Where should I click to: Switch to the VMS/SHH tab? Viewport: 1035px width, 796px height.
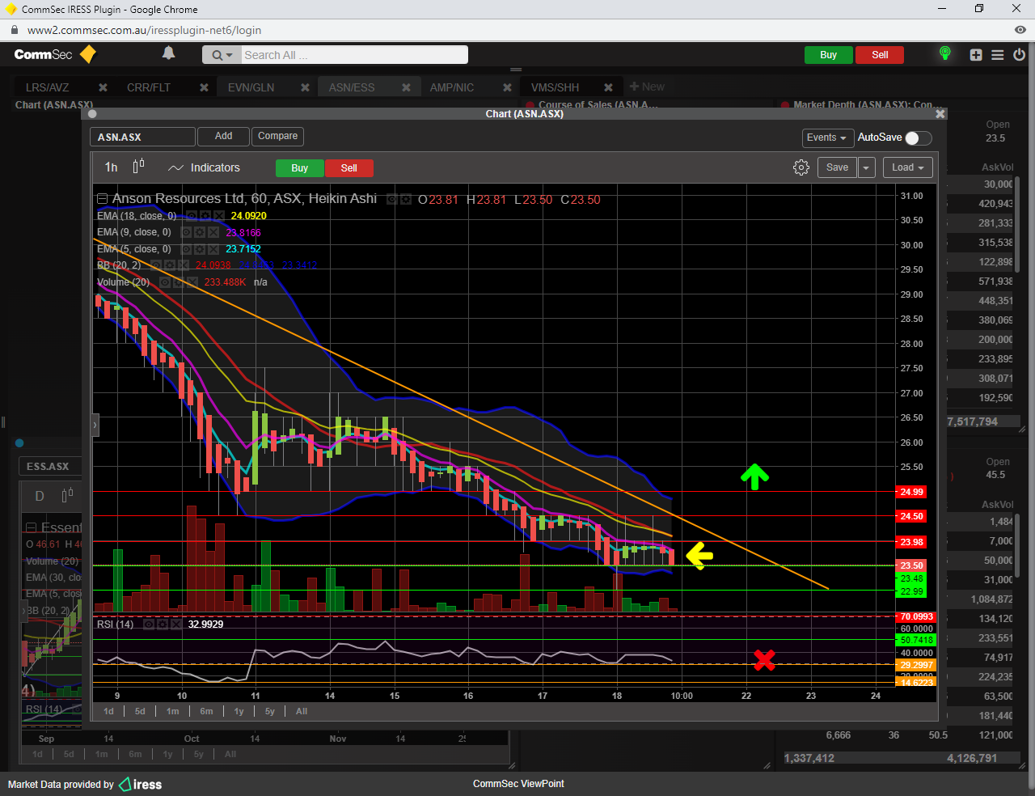point(555,87)
